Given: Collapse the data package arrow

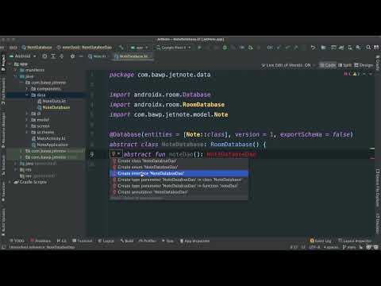Looking at the screenshot, I should [27, 95].
